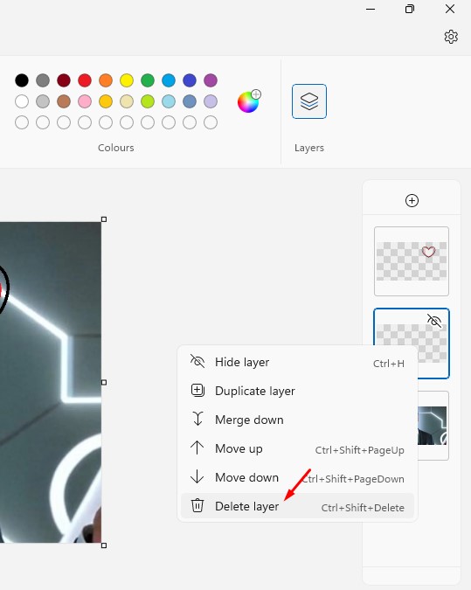Click the trash icon for Delete layer
This screenshot has height=590, width=471.
(x=197, y=505)
